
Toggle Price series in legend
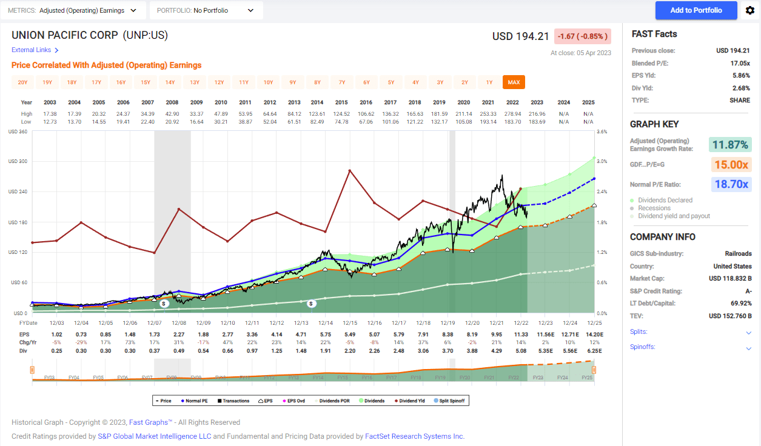pyautogui.click(x=163, y=401)
